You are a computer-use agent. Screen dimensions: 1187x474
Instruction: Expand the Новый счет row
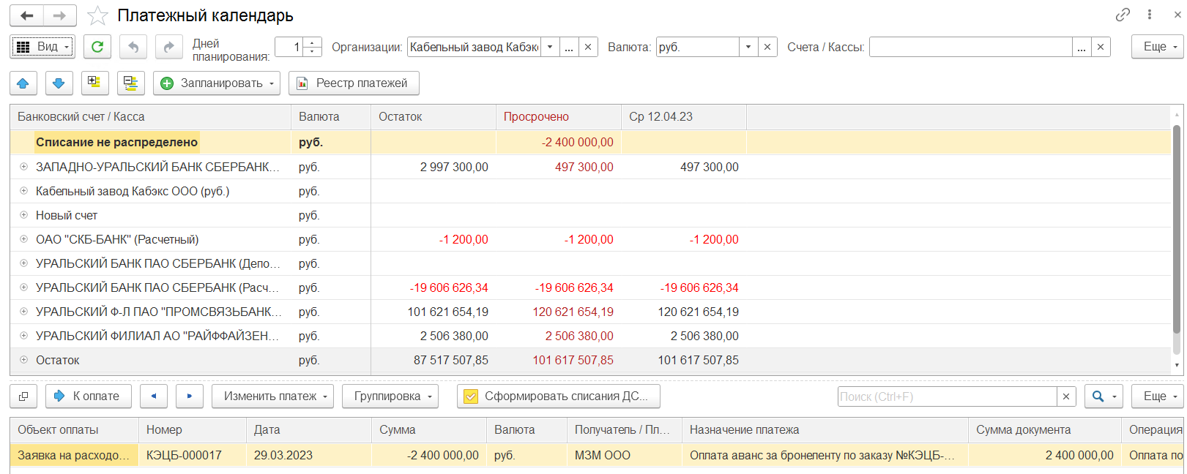tap(23, 215)
